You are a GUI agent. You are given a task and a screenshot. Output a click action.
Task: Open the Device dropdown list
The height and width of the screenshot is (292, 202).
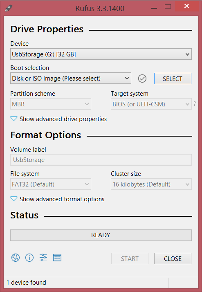[101, 54]
